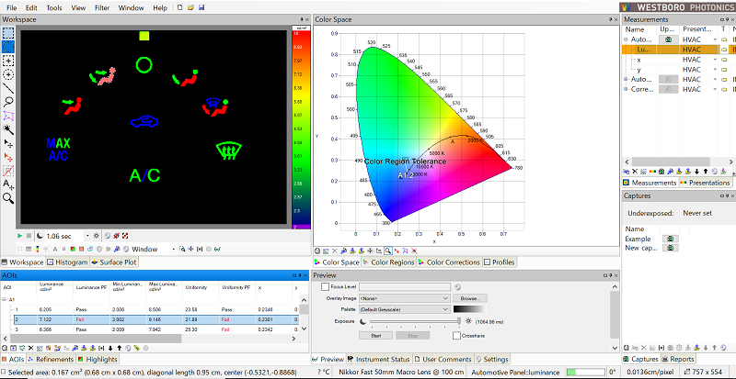Click the Start button in Preview

coord(375,336)
